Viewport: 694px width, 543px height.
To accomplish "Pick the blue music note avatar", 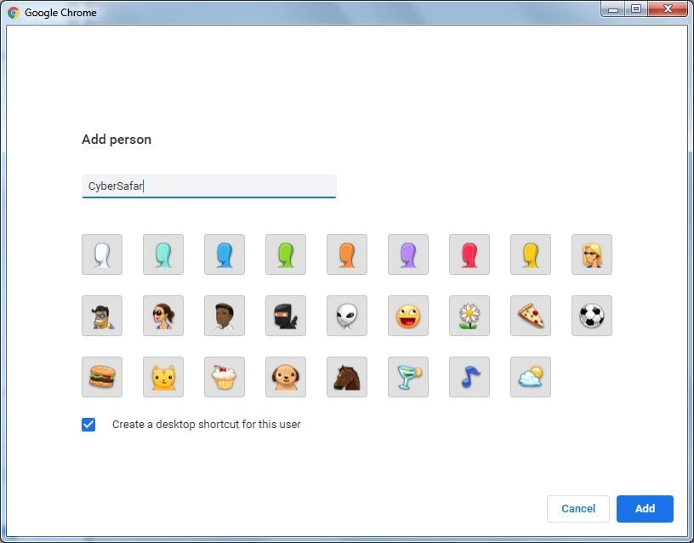I will point(469,377).
